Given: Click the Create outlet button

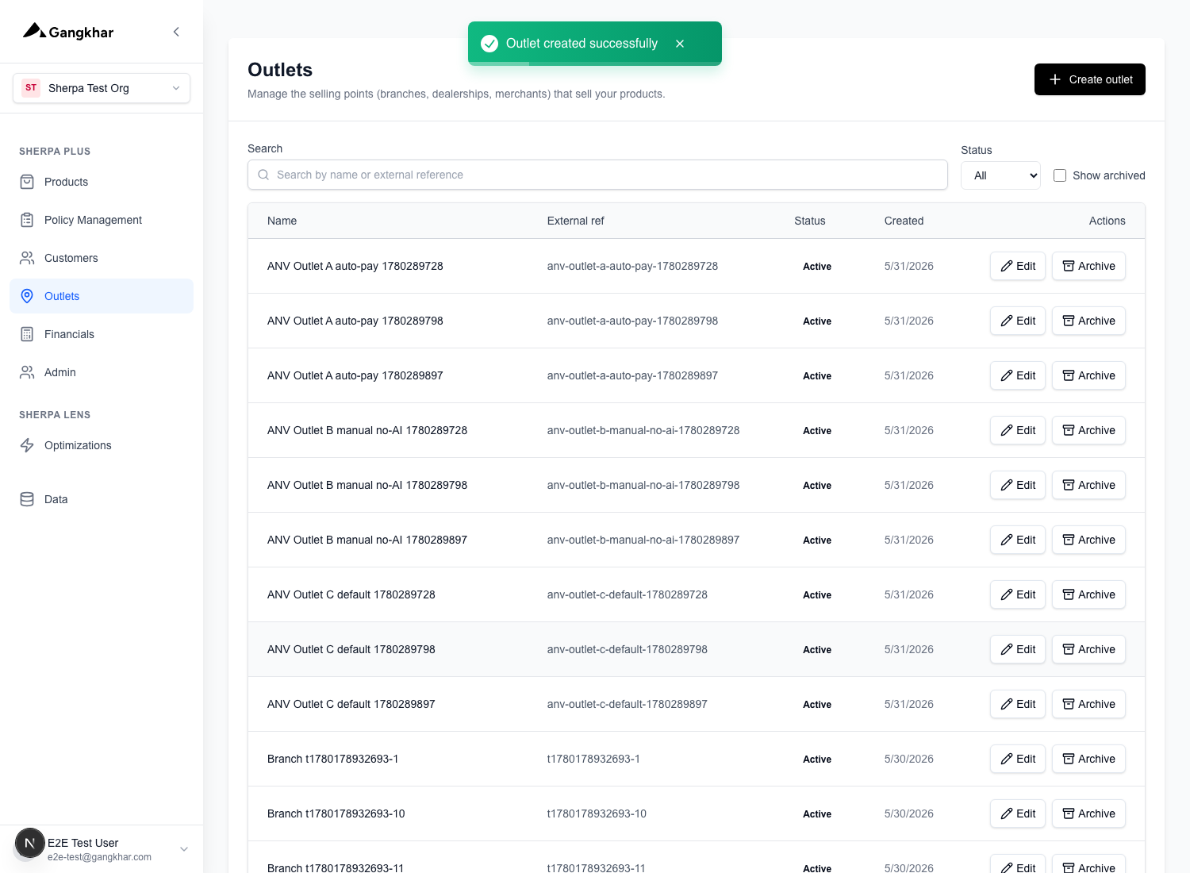Looking at the screenshot, I should tap(1090, 79).
